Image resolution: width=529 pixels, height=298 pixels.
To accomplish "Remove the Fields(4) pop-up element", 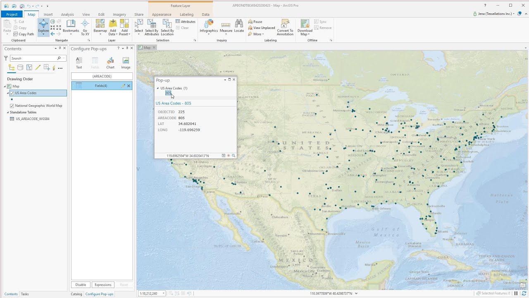I will tap(129, 86).
